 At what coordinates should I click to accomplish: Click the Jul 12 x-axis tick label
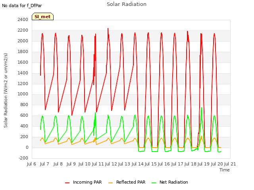pos(111,164)
